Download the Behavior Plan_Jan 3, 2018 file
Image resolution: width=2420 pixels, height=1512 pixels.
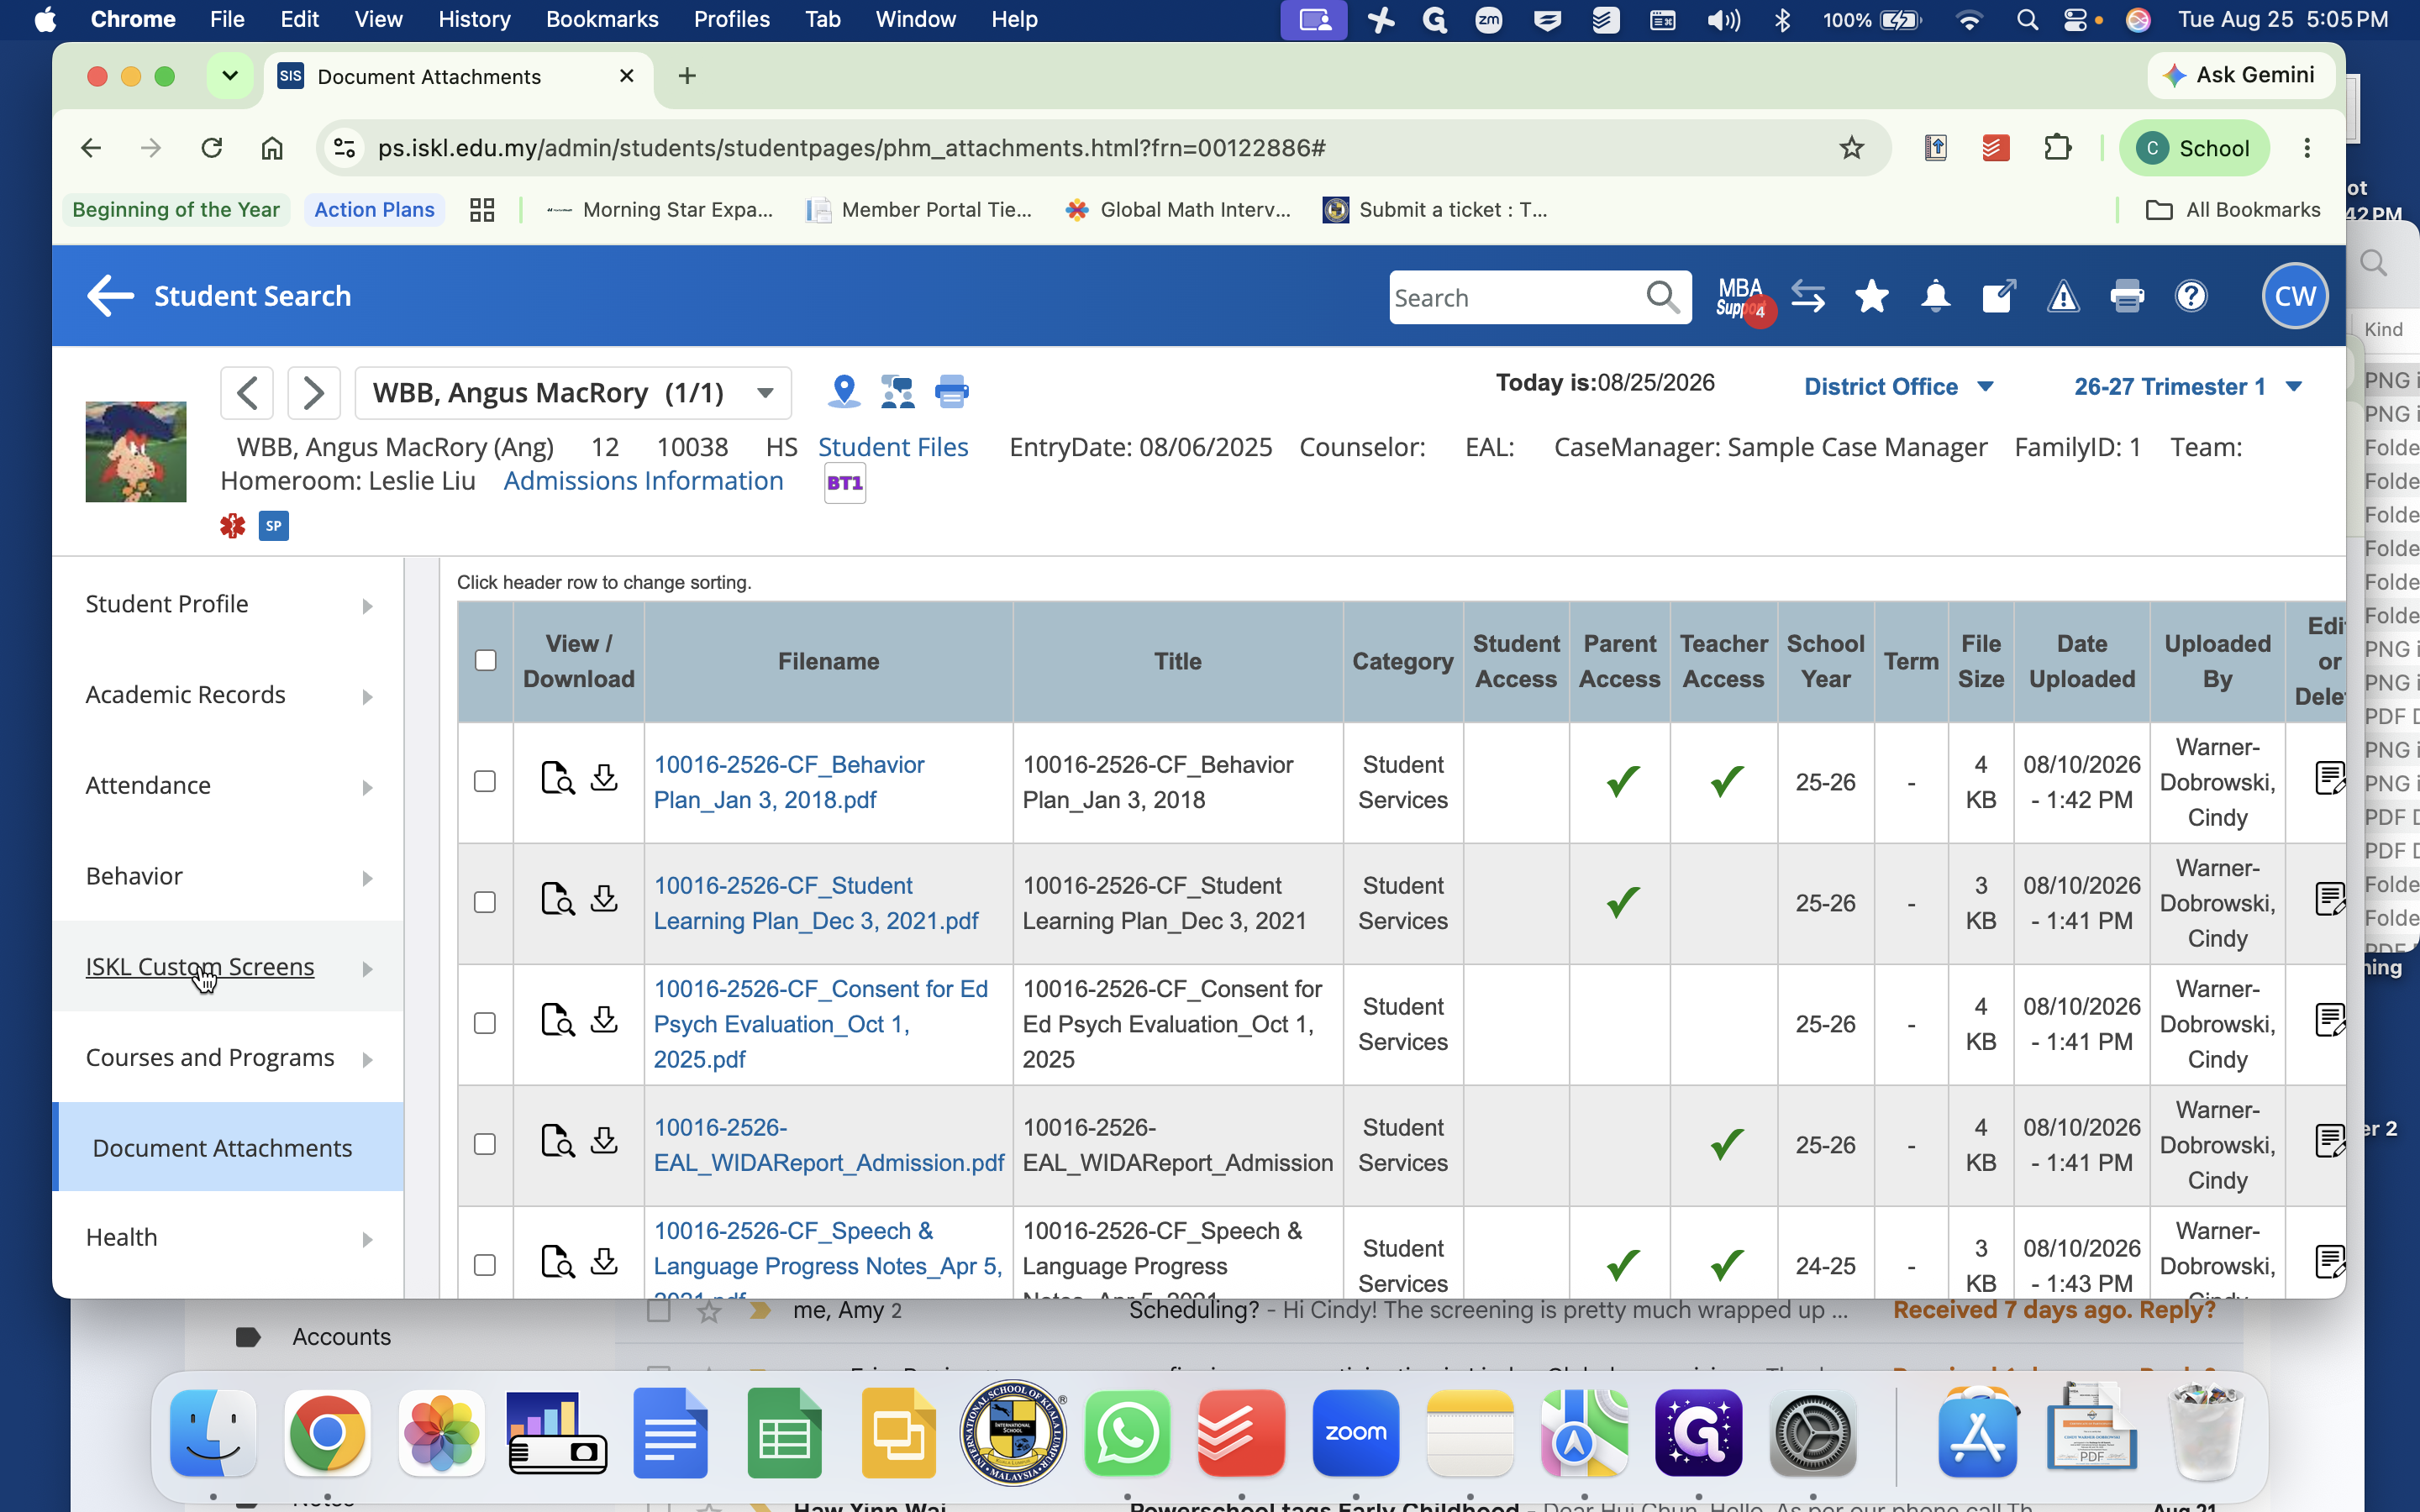pyautogui.click(x=604, y=778)
